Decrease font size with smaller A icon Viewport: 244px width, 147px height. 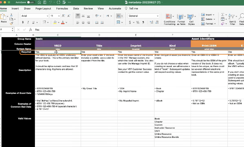(x=69, y=16)
